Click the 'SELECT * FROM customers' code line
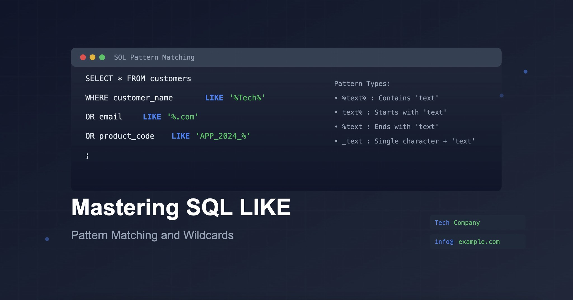573x300 pixels. (x=138, y=79)
